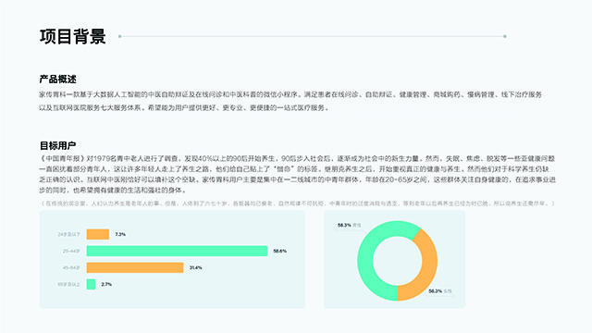
Task: Click the small green 65岁及以上 bar
Action: (x=91, y=284)
